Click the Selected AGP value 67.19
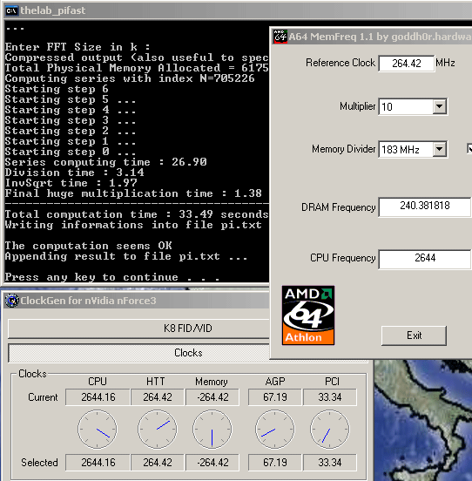Viewport: 472px width, 481px height. coord(275,463)
